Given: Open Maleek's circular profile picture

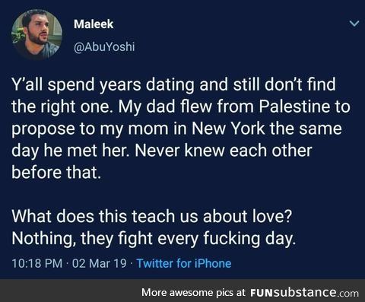Looking at the screenshot, I should 37,34.
